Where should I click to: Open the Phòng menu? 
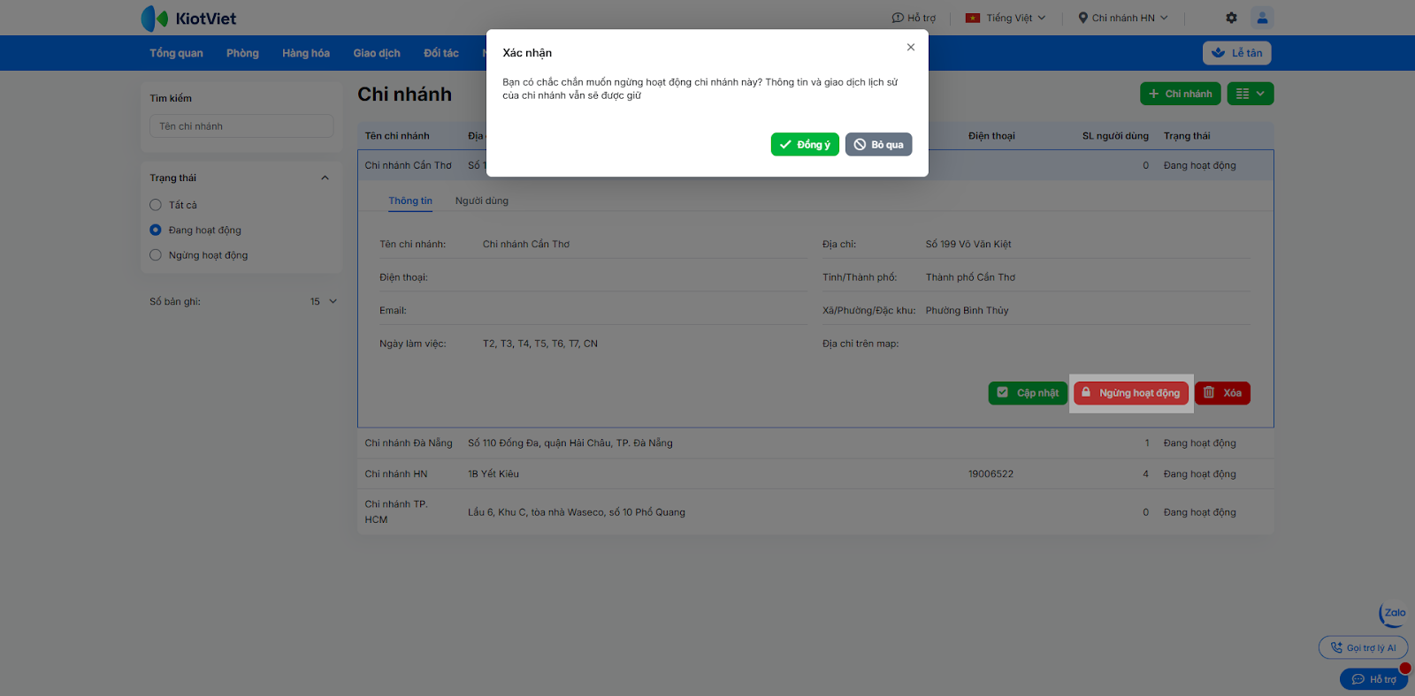(x=242, y=53)
